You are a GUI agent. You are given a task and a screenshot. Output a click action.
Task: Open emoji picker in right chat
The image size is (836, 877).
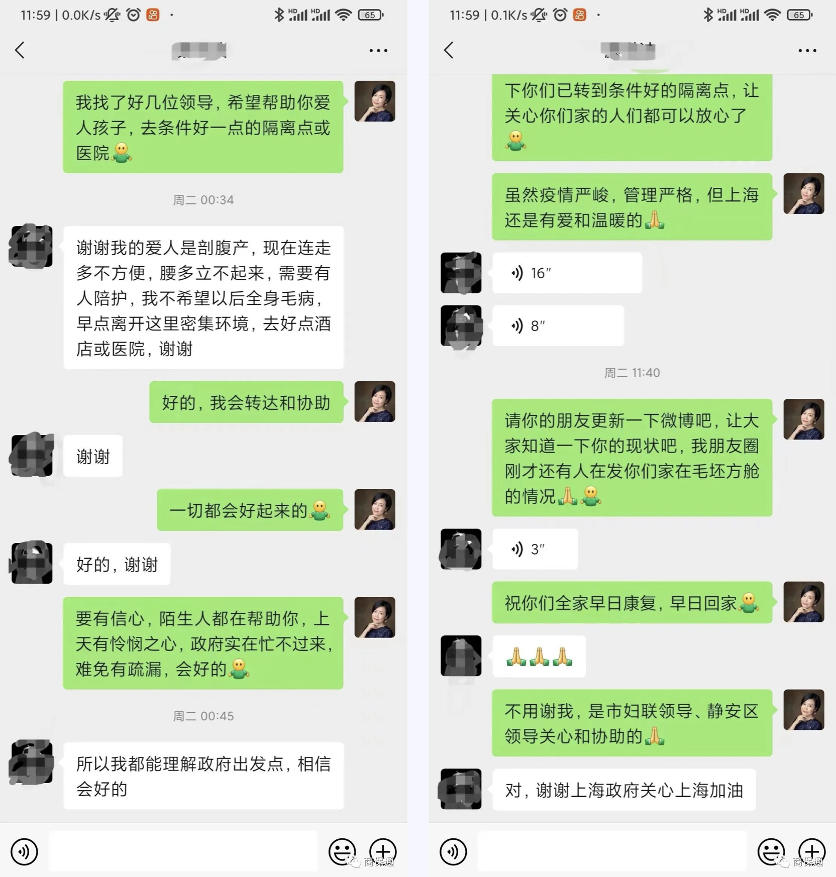pyautogui.click(x=771, y=852)
